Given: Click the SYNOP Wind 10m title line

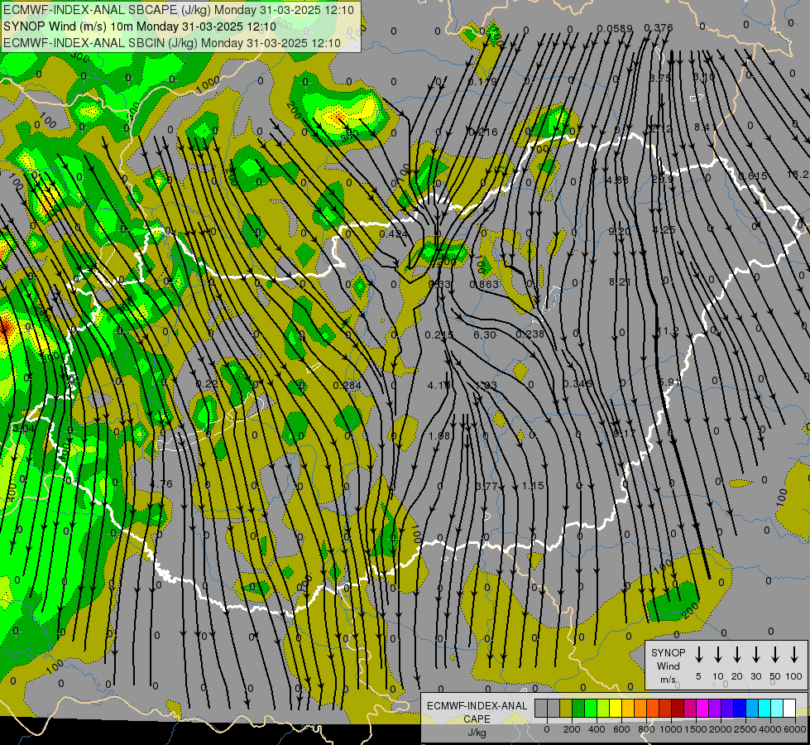Looking at the screenshot, I should pos(140,26).
